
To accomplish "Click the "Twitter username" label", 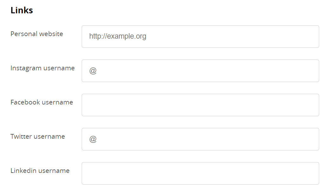I will coord(38,136).
